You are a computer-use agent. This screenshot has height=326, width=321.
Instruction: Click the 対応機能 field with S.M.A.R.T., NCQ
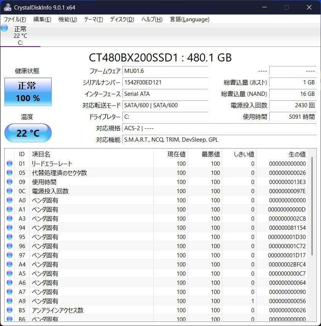(220, 139)
